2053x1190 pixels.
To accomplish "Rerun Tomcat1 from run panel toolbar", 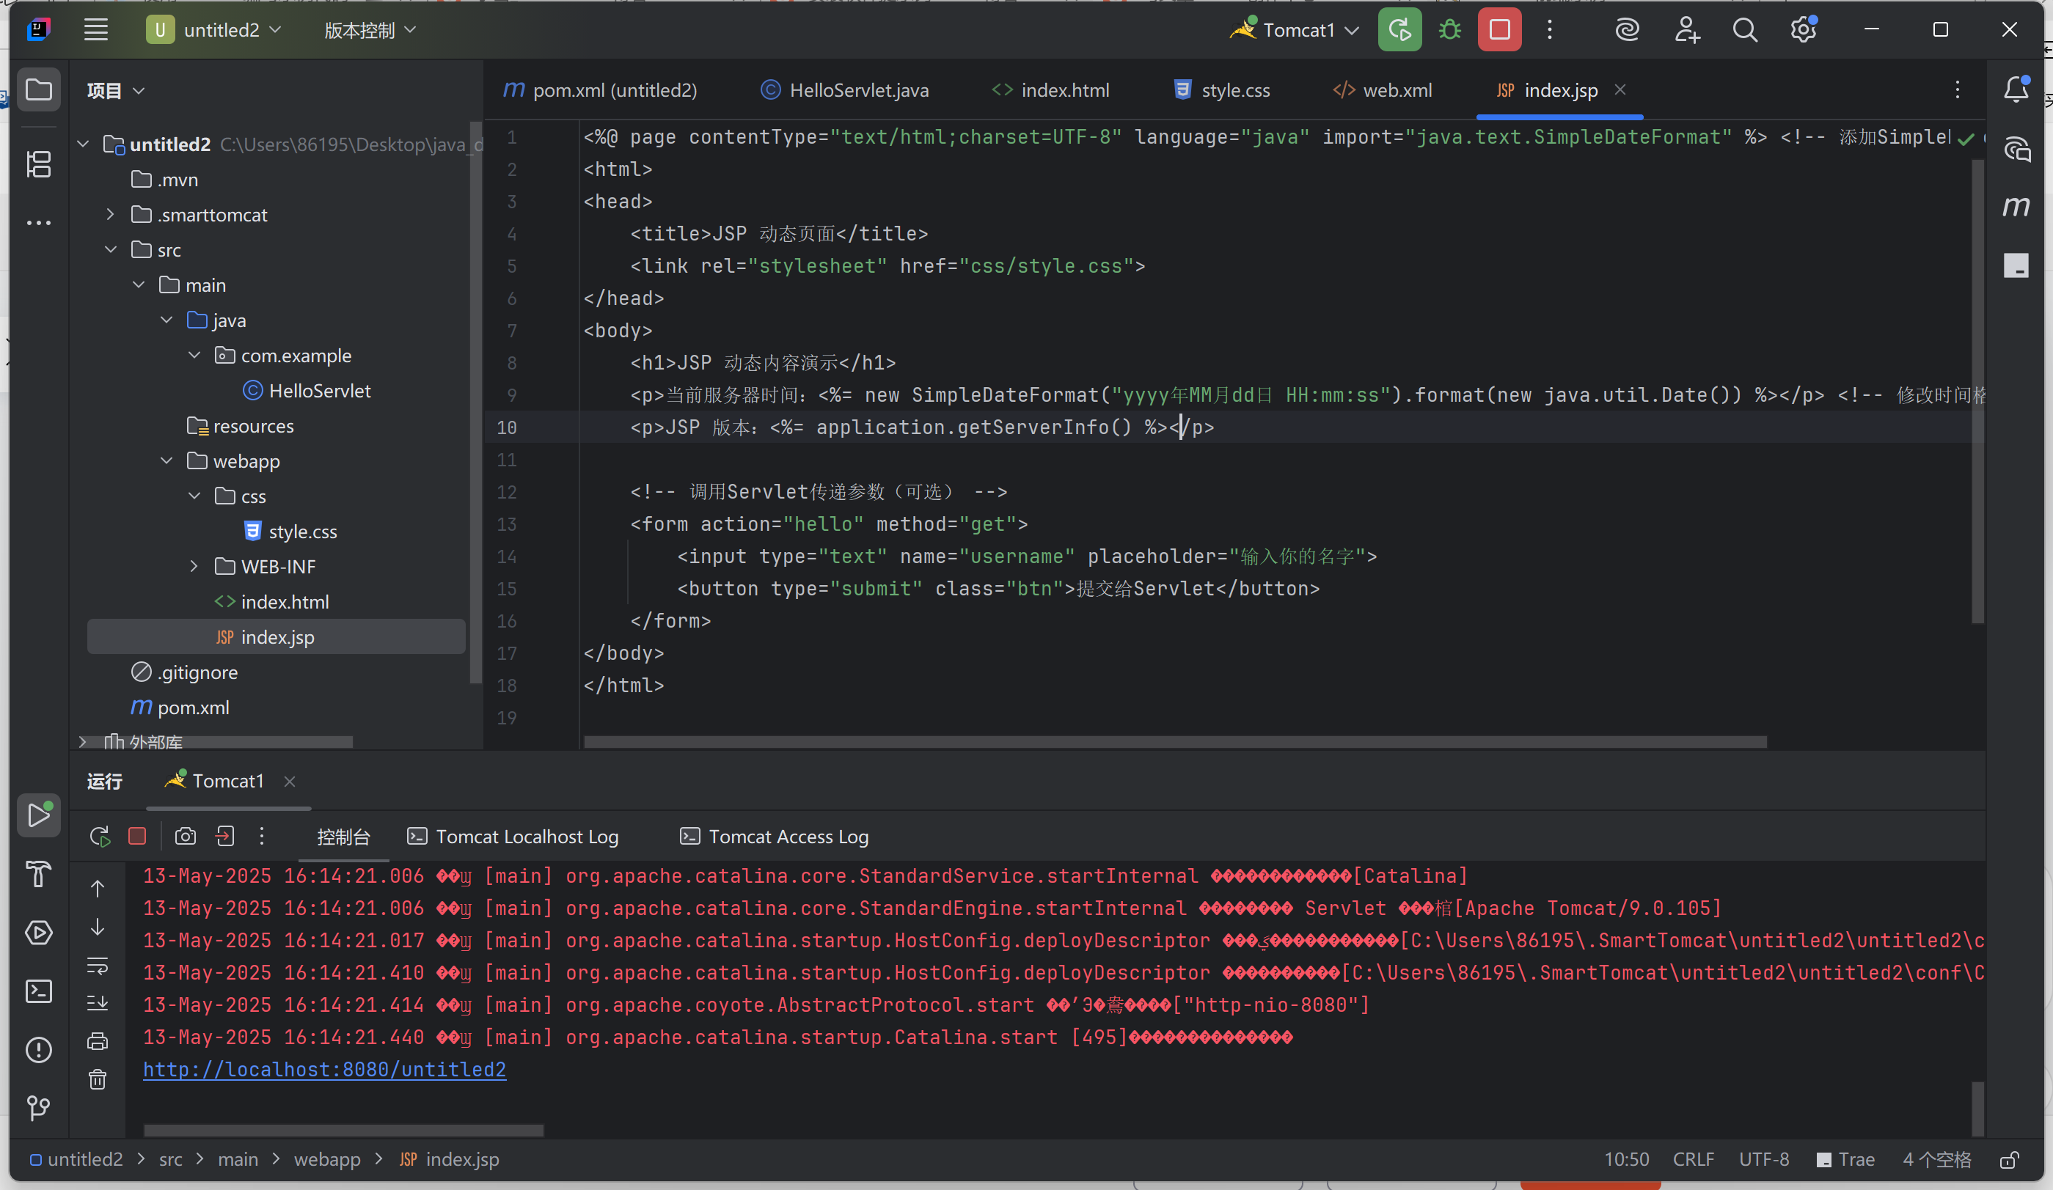I will (100, 837).
